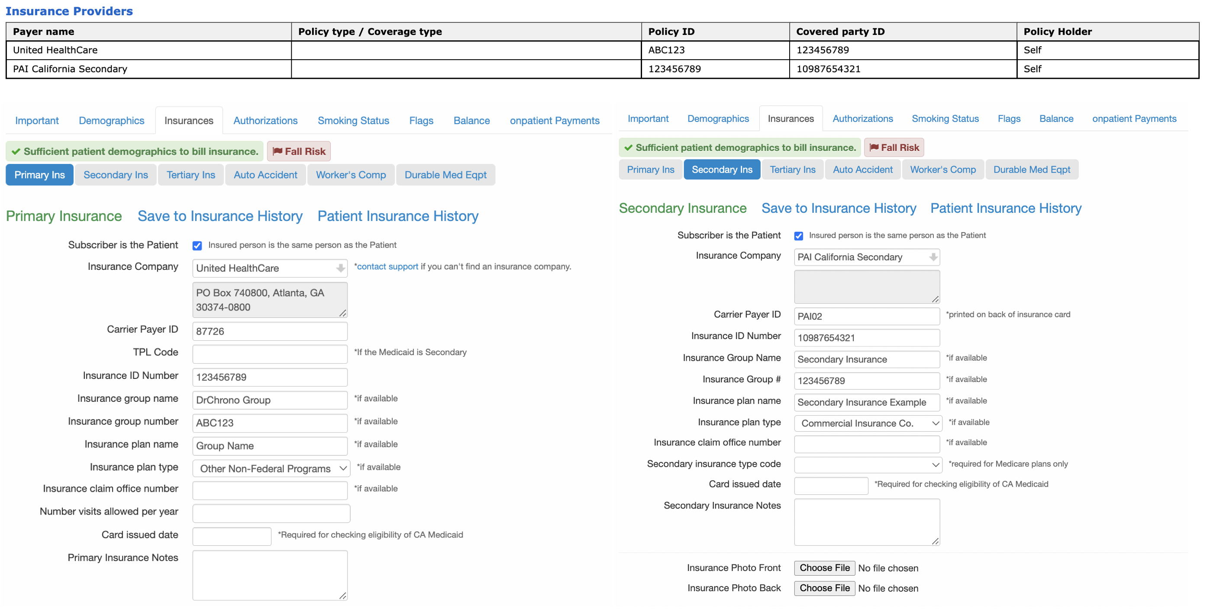Choose File for Insurance Photo Front
This screenshot has width=1207, height=615.
point(824,568)
